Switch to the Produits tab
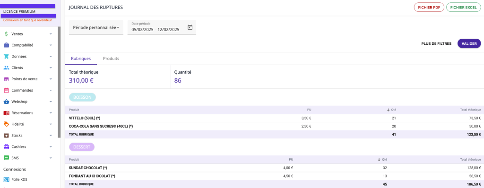Screen dimensions: 484x188 [111, 59]
